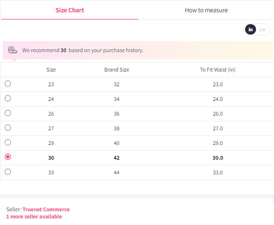Choose size 29 radio button
This screenshot has height=225, width=274.
[x=8, y=143]
